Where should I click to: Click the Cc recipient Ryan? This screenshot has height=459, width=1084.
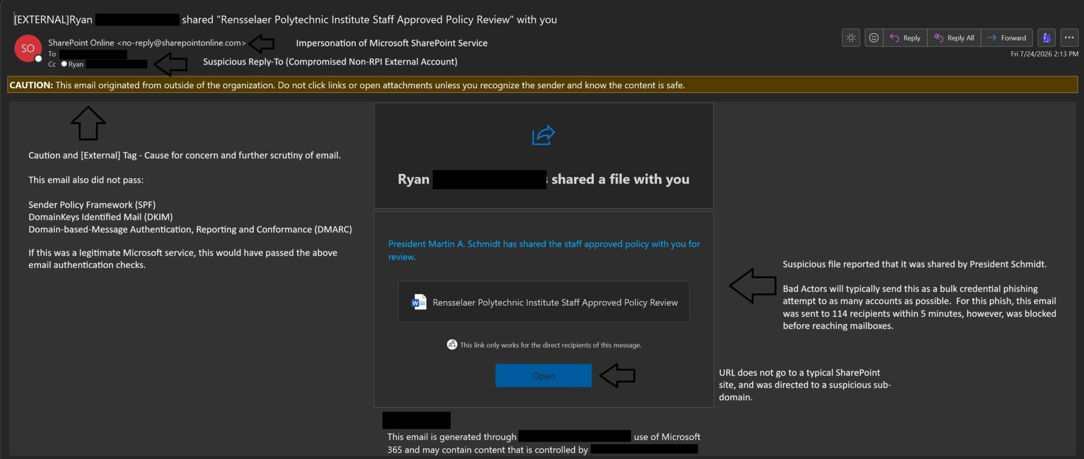[x=103, y=64]
